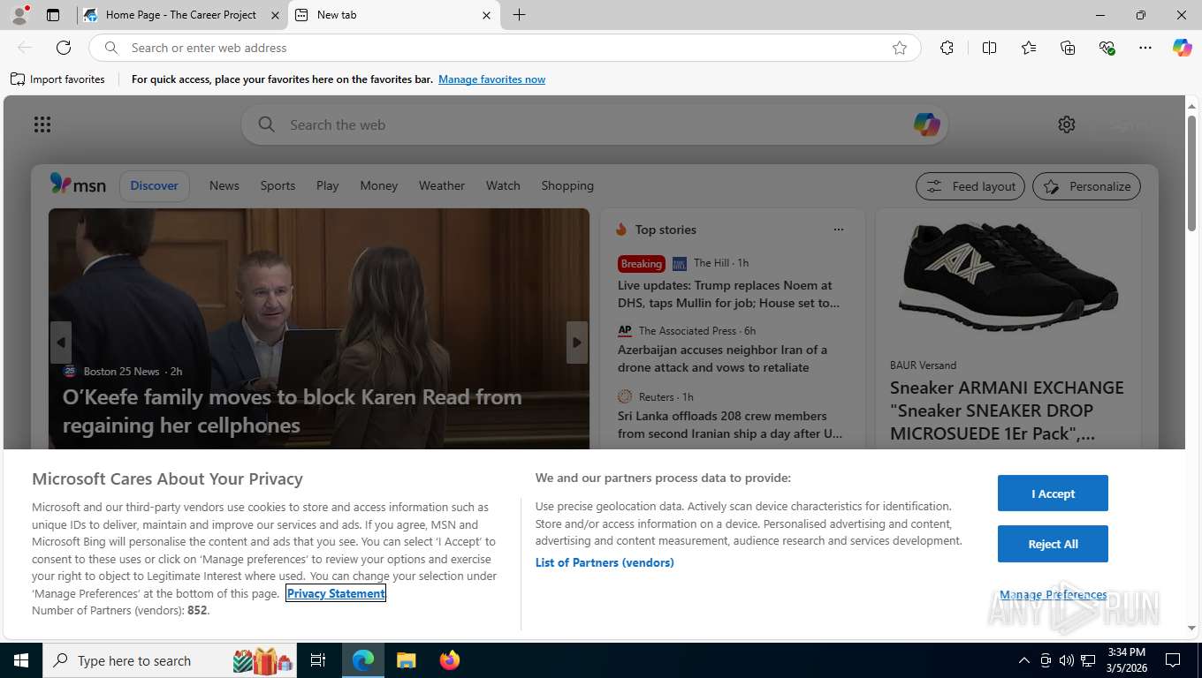The height and width of the screenshot is (678, 1202).
Task: Open O'Keefe family Karen Read headline
Action: pos(292,411)
